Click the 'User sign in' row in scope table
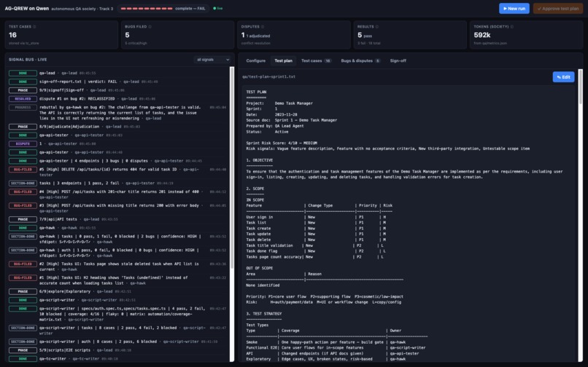The width and height of the screenshot is (588, 367). pyautogui.click(x=316, y=217)
